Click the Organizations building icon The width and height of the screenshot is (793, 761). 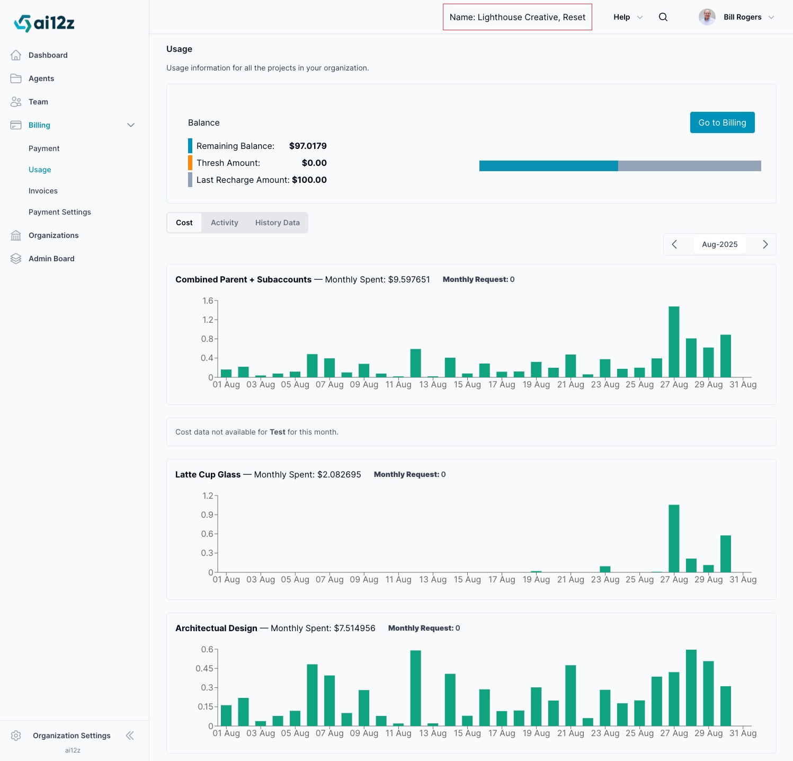pos(16,235)
